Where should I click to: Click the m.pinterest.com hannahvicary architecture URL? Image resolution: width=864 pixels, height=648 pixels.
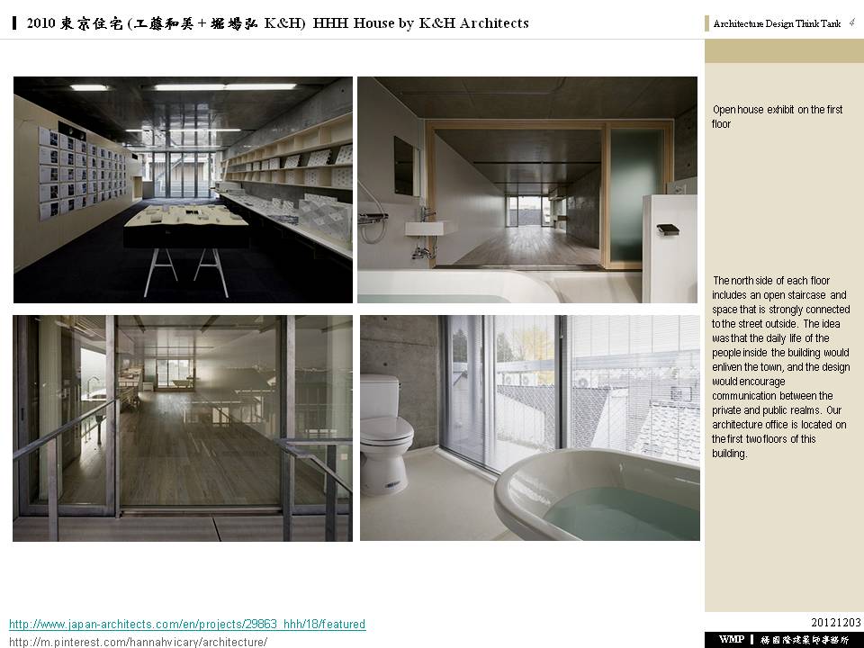pos(138,642)
